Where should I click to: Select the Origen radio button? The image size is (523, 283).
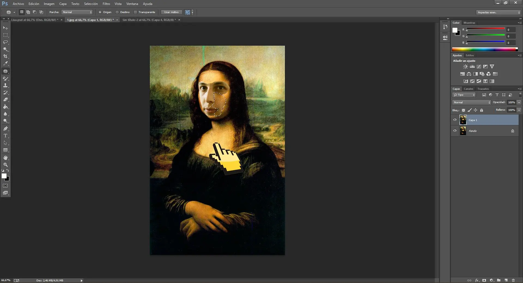tap(100, 12)
